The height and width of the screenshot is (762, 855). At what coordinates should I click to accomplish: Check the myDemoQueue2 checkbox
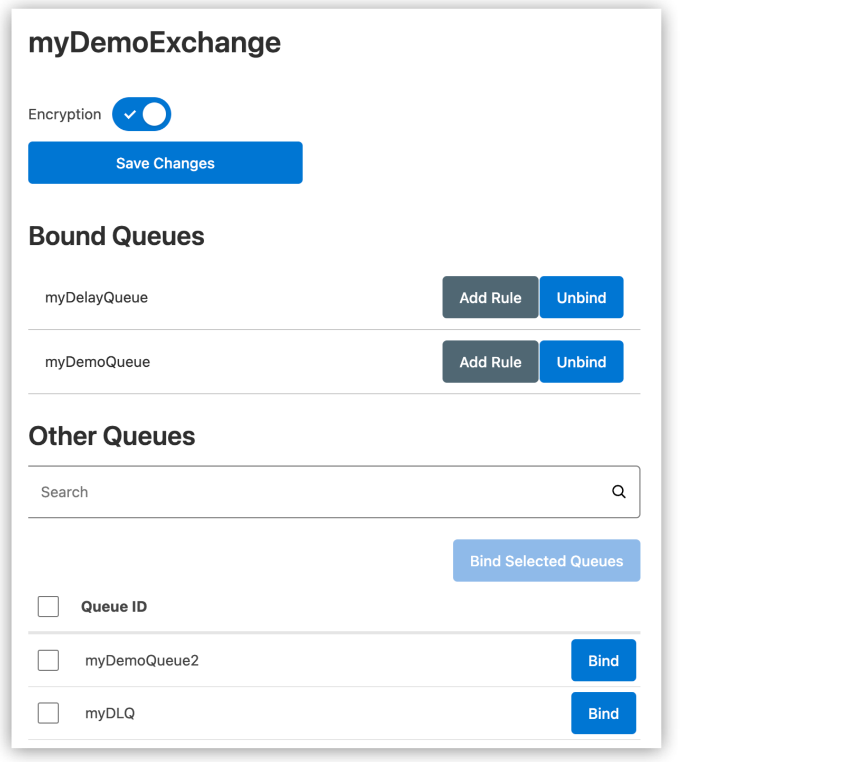47,660
